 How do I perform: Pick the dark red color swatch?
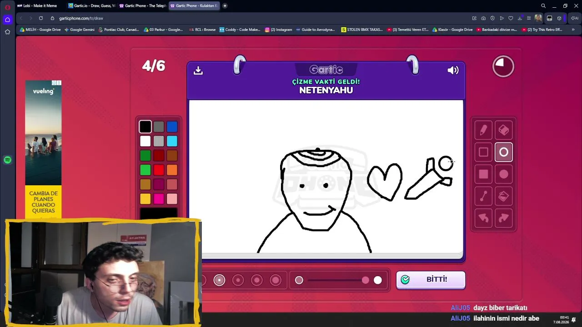pos(158,156)
